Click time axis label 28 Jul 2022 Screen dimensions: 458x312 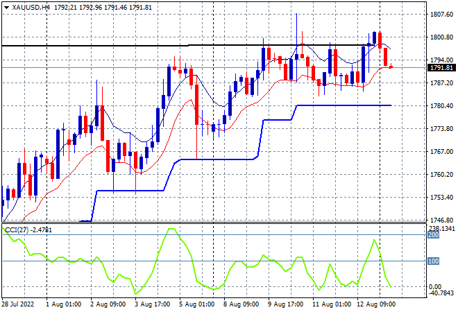click(18, 304)
